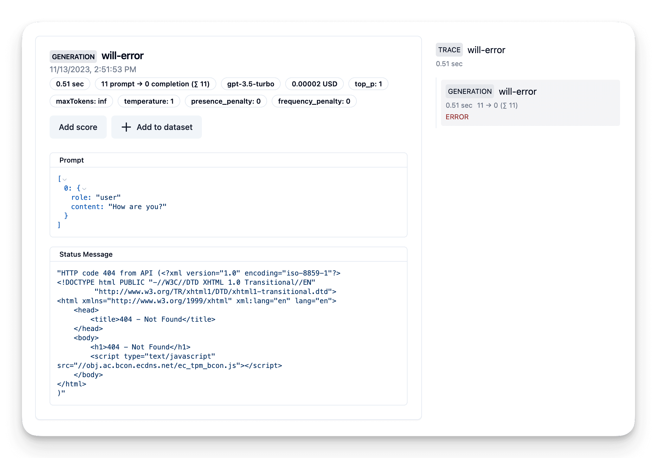Toggle the top_p: 1 parameter tag
The height and width of the screenshot is (458, 657).
tap(368, 84)
